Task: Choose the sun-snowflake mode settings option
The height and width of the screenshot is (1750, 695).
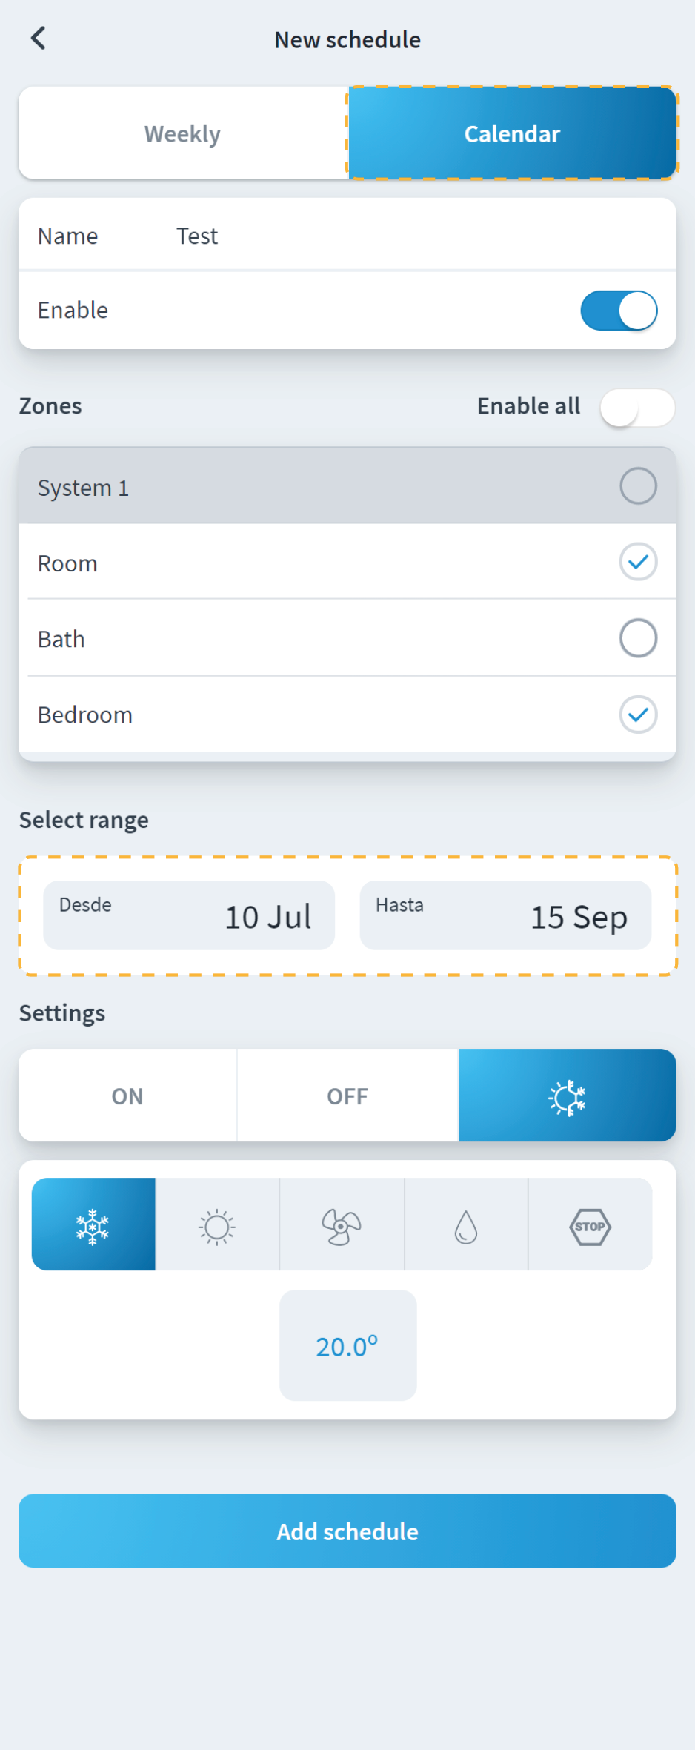Action: (x=567, y=1096)
